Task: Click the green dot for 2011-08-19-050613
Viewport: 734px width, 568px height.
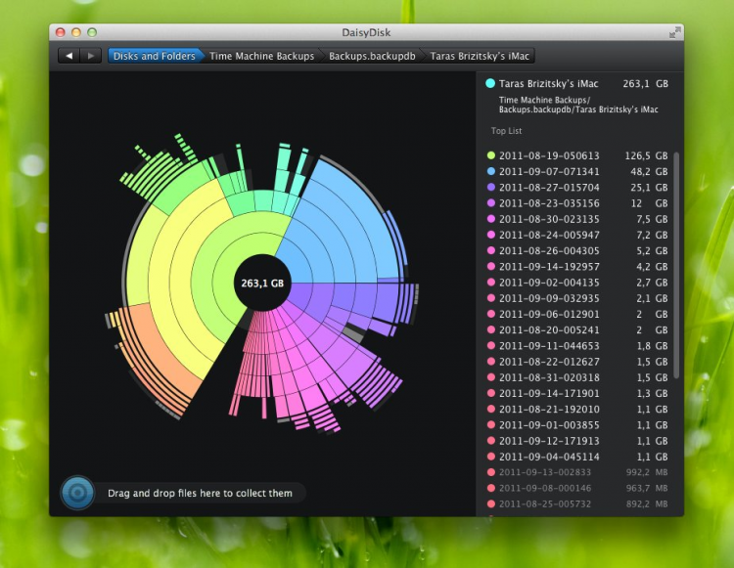Action: click(x=490, y=155)
